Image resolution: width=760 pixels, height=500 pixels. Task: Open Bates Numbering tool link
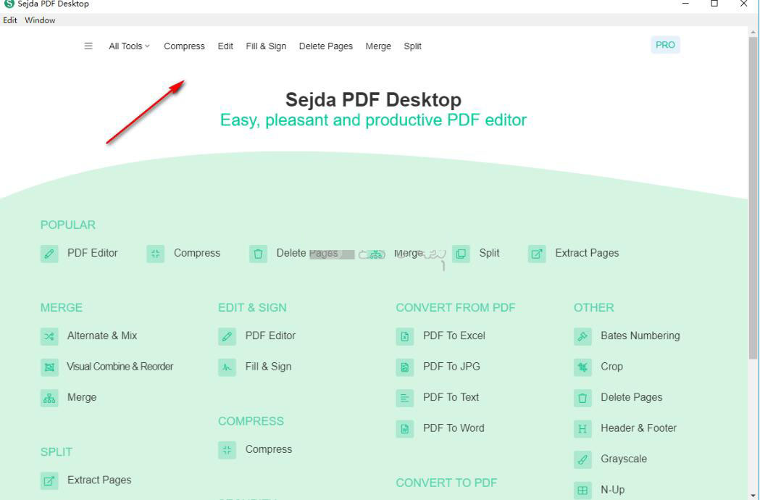[640, 336]
